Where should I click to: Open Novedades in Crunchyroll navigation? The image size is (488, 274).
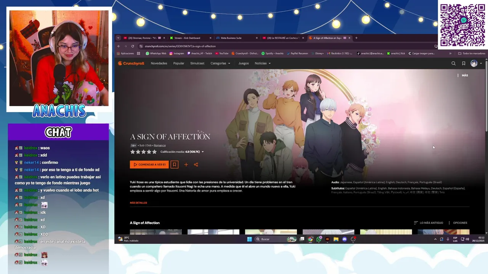coord(159,64)
